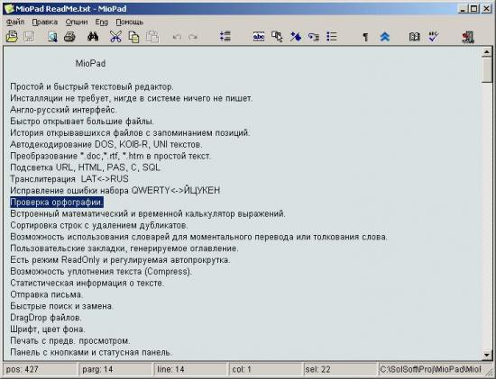Click the Copy icon
496x379 pixels.
click(133, 37)
